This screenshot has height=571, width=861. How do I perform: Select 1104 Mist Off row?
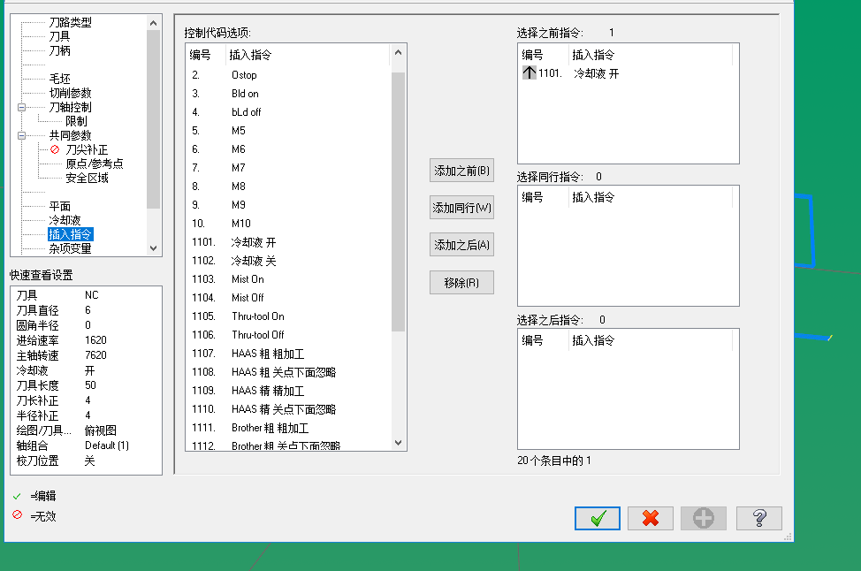(288, 298)
